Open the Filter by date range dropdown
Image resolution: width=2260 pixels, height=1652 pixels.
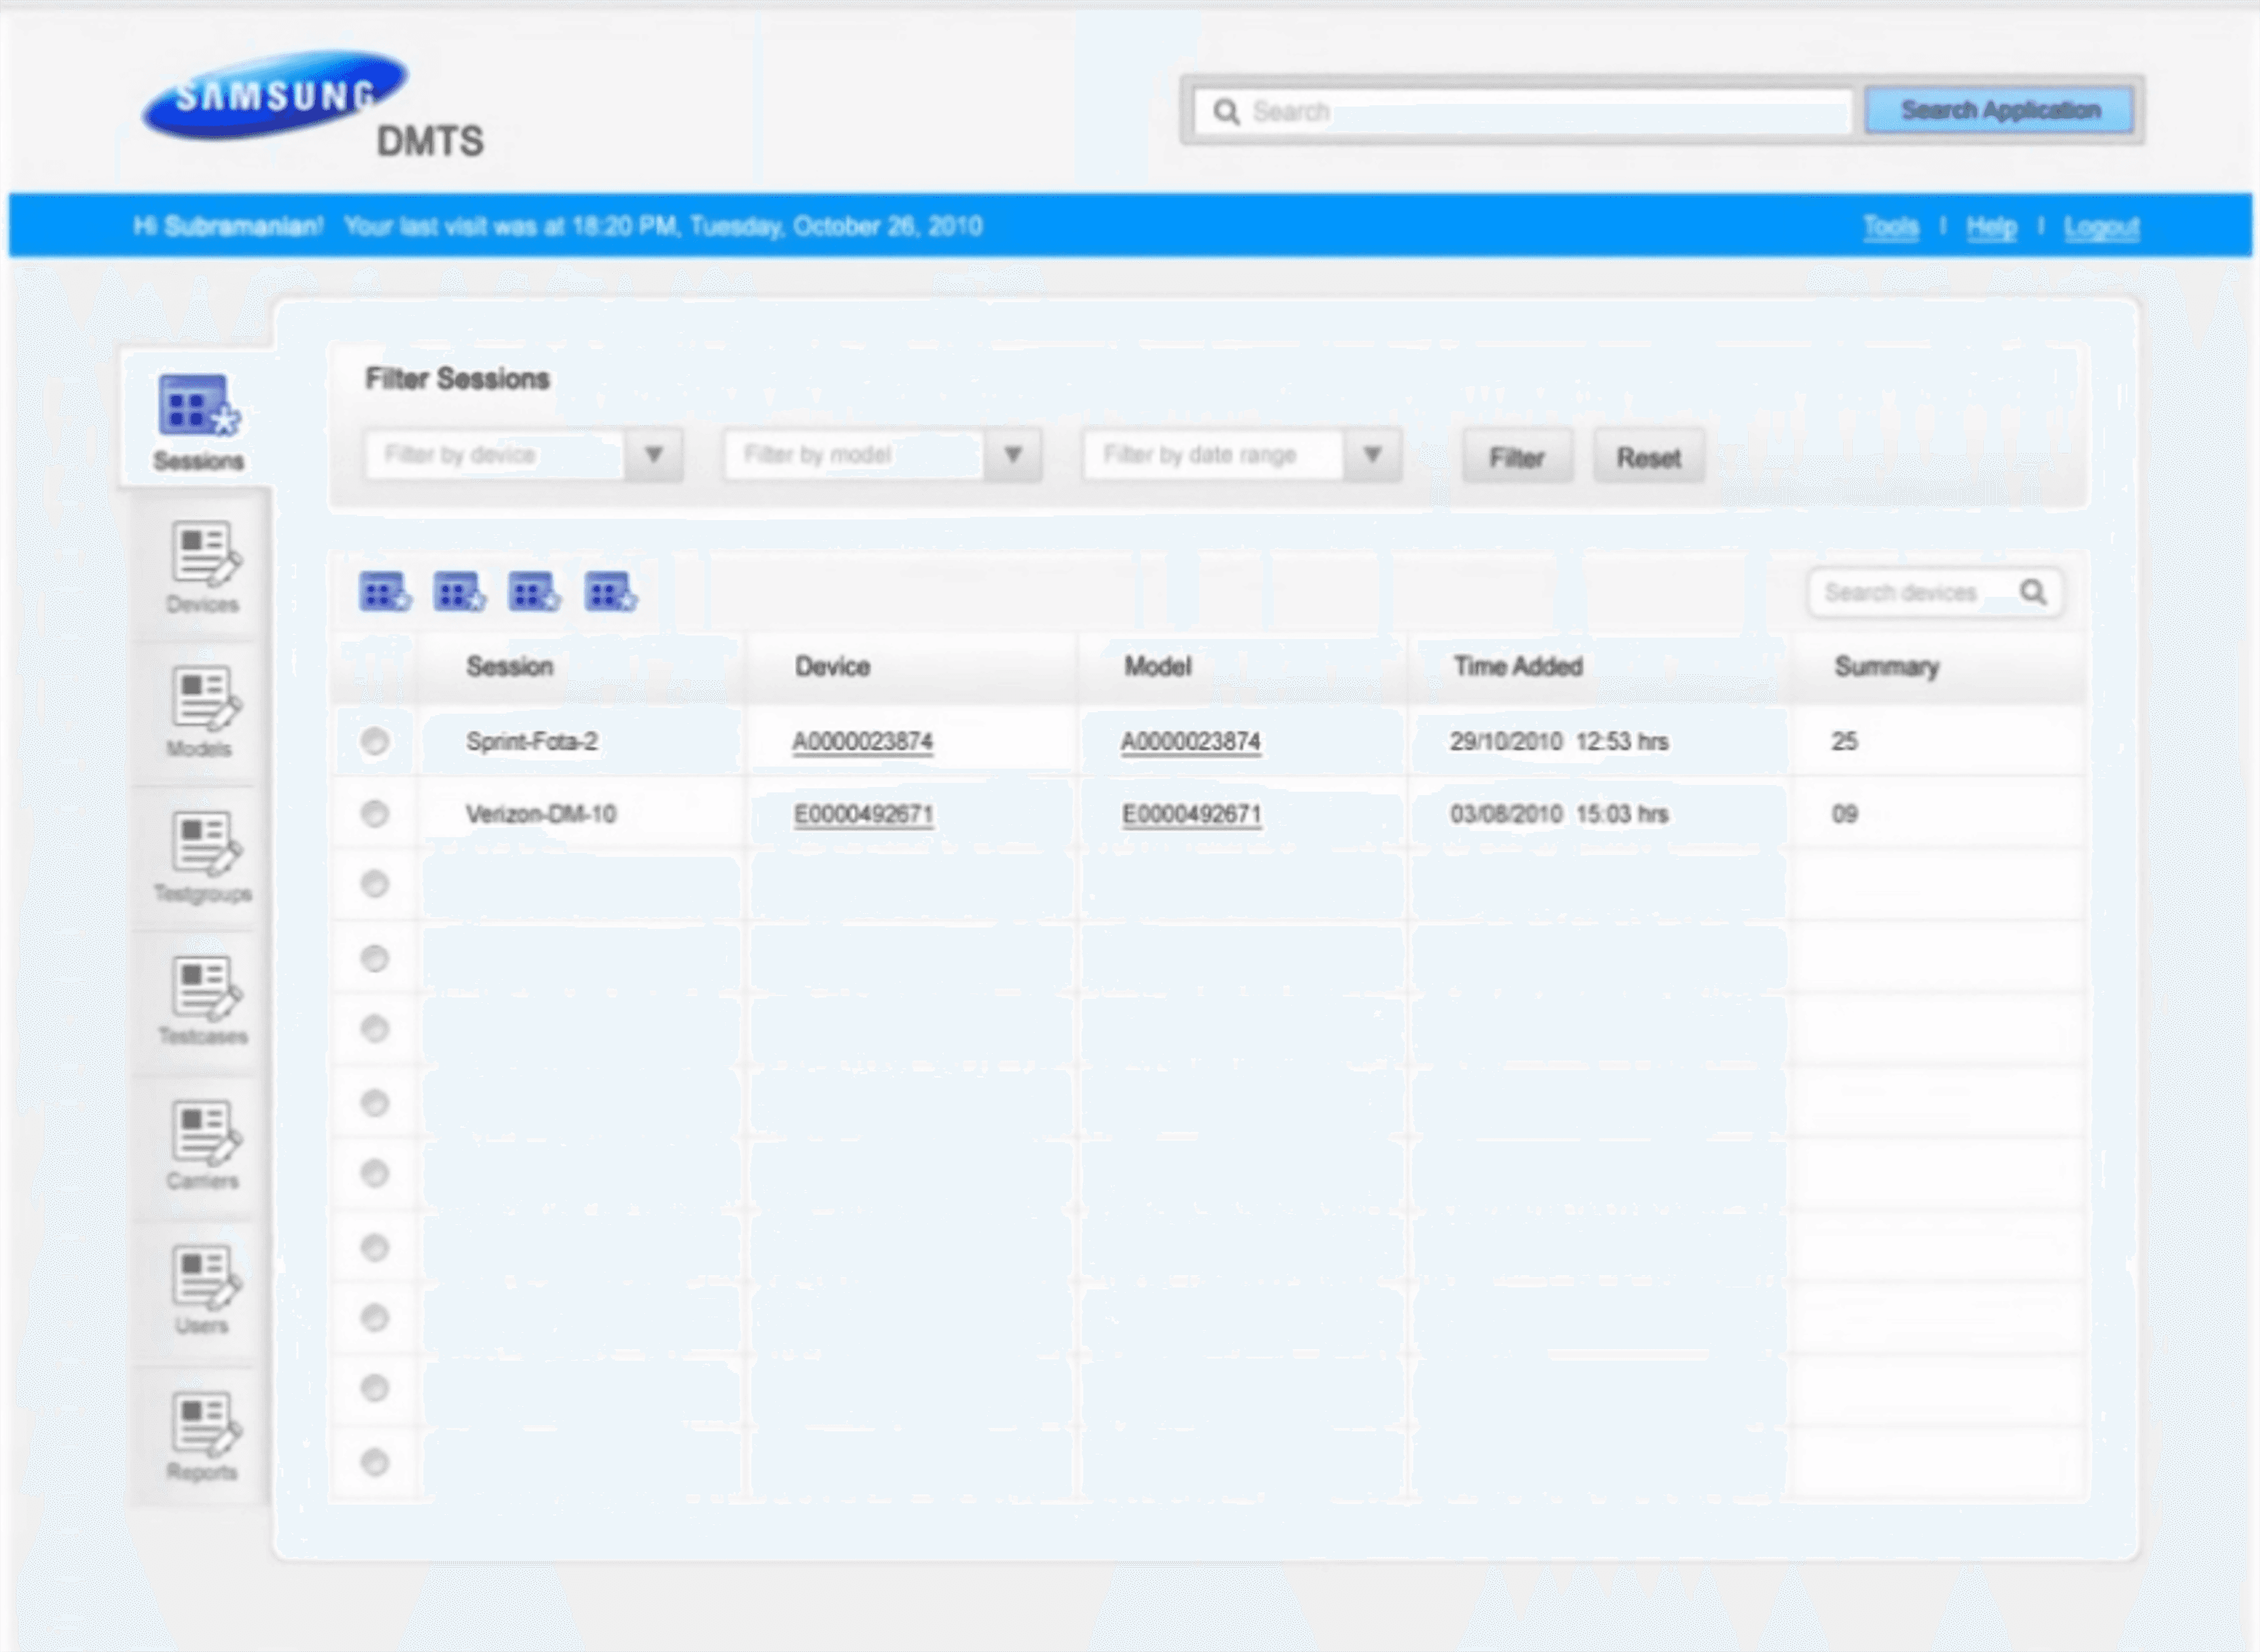pos(1373,455)
